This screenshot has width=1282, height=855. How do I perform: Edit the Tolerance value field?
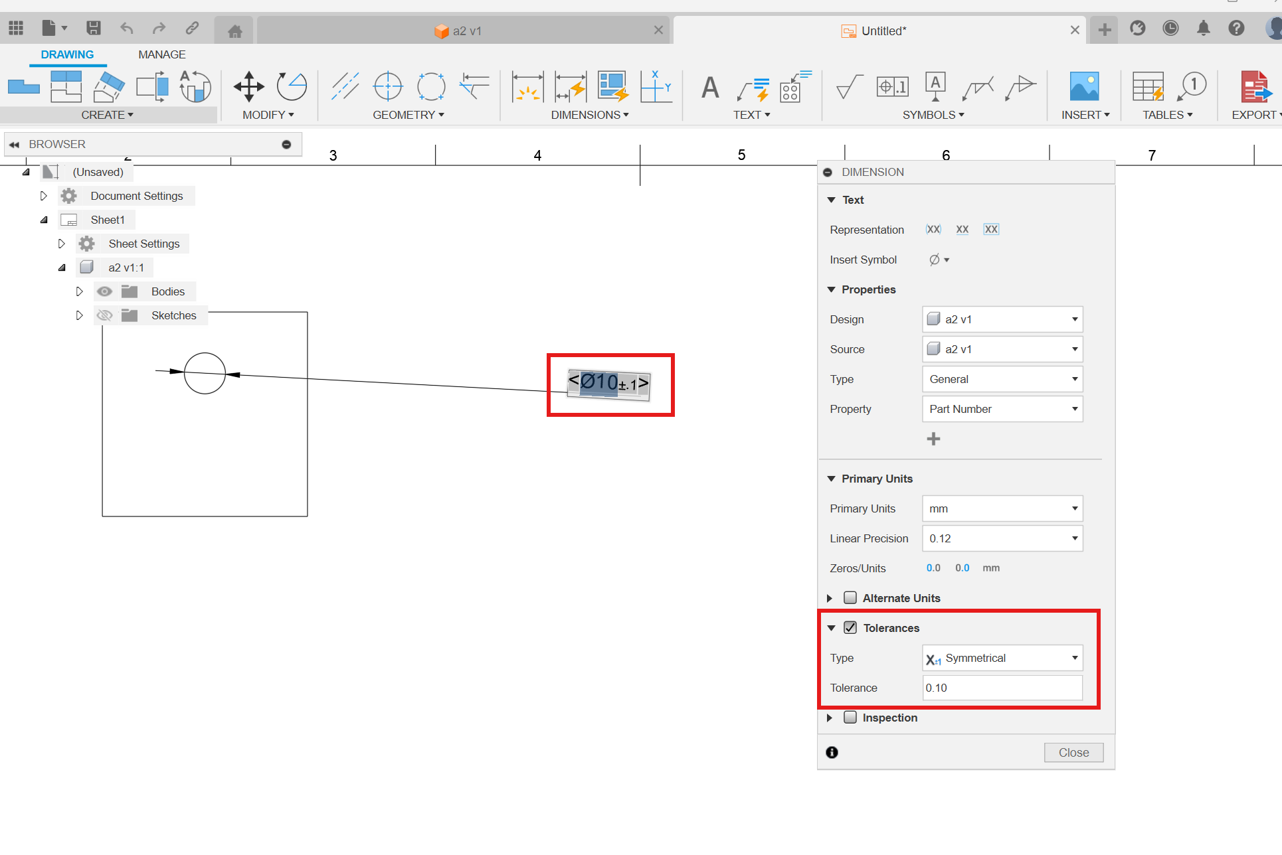(1002, 688)
